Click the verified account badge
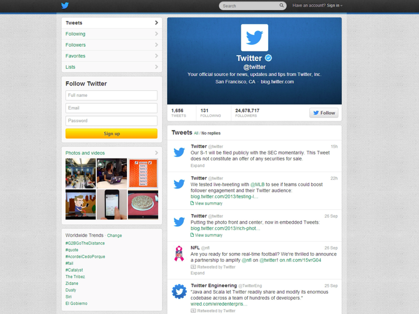 [268, 57]
